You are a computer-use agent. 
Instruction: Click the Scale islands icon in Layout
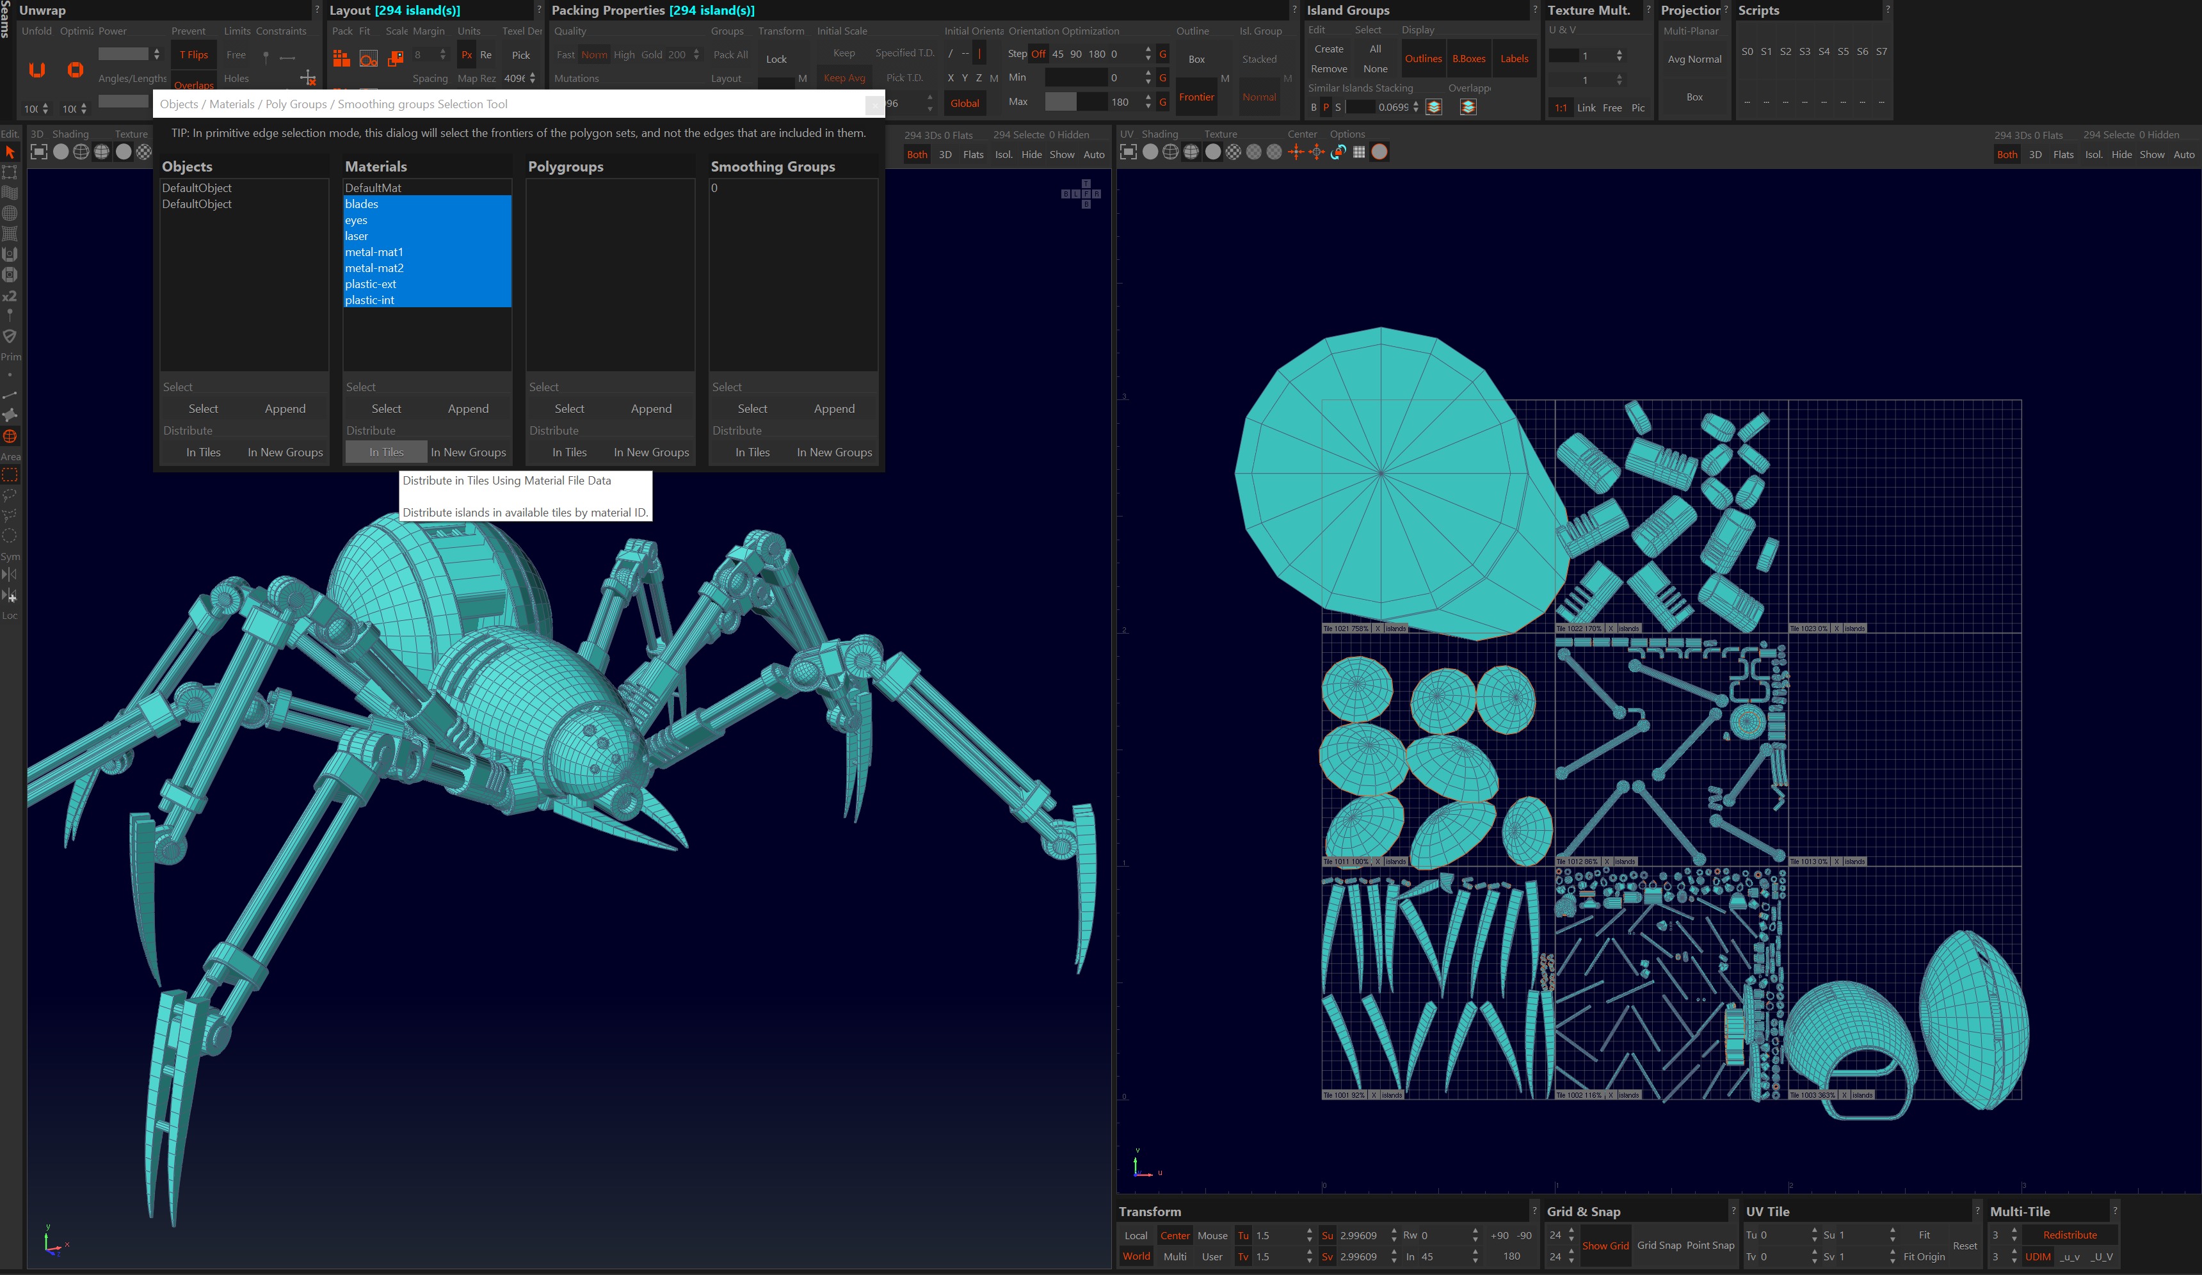[396, 58]
